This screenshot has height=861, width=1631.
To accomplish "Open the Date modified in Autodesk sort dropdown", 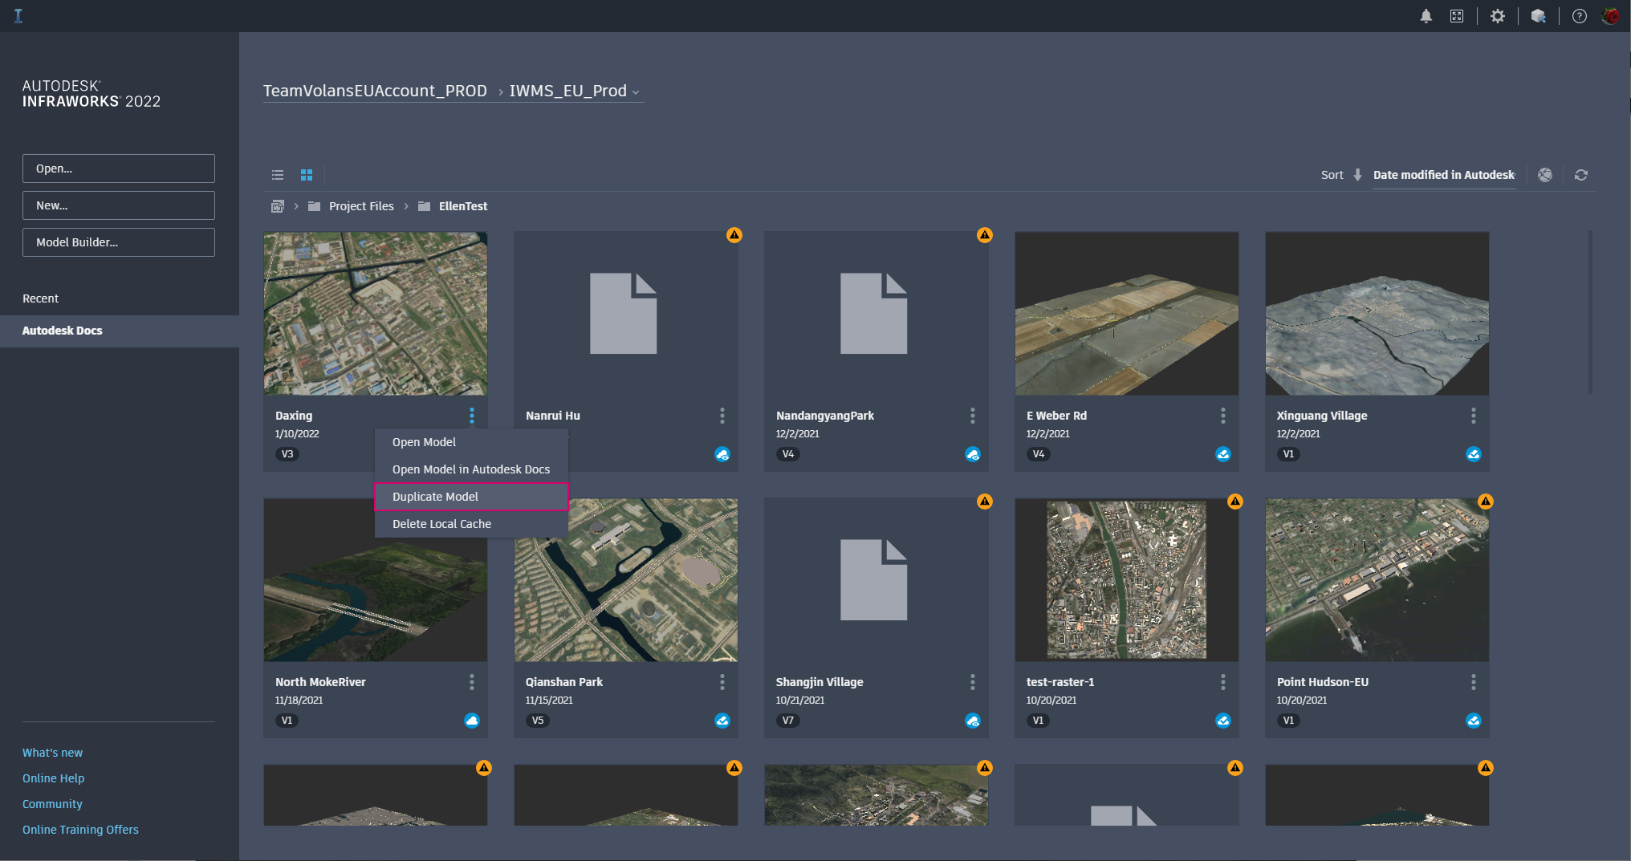I will click(x=1444, y=174).
